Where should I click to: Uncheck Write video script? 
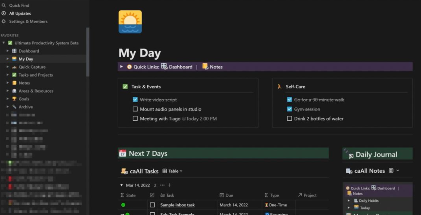point(135,99)
